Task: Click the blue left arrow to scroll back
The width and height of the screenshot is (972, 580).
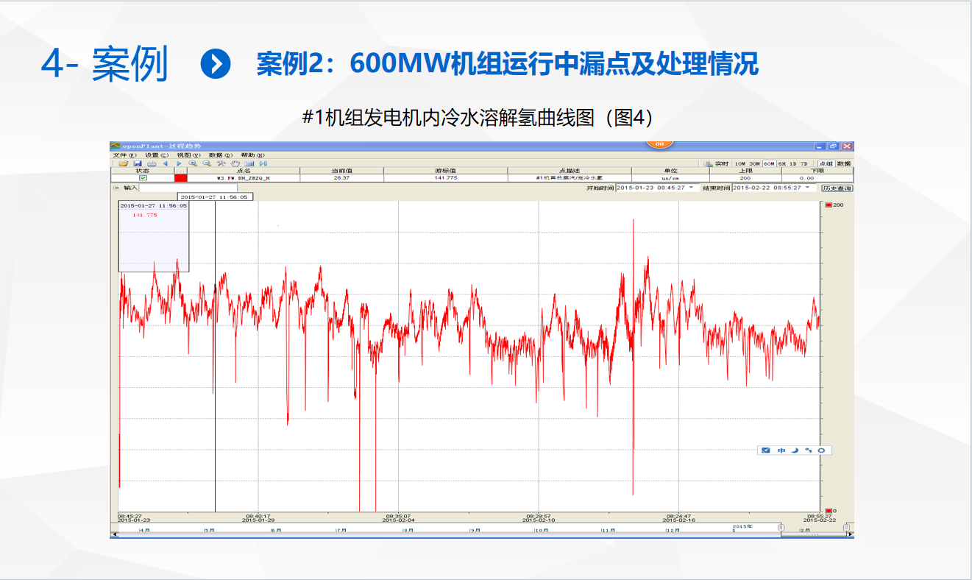Action: click(166, 163)
